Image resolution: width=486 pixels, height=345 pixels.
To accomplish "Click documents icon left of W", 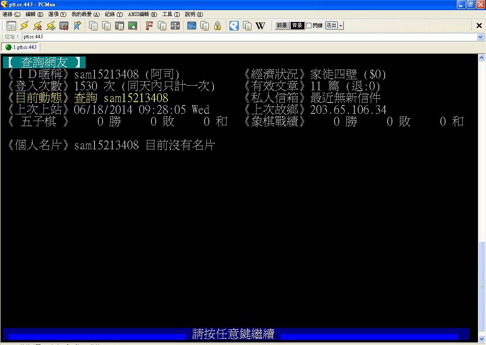I will pyautogui.click(x=247, y=26).
